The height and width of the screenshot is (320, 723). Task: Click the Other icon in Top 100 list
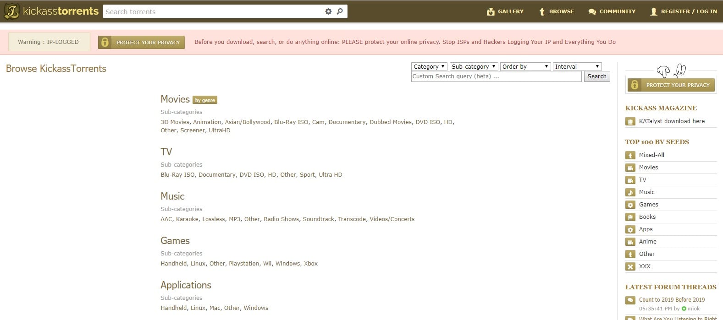tap(630, 254)
